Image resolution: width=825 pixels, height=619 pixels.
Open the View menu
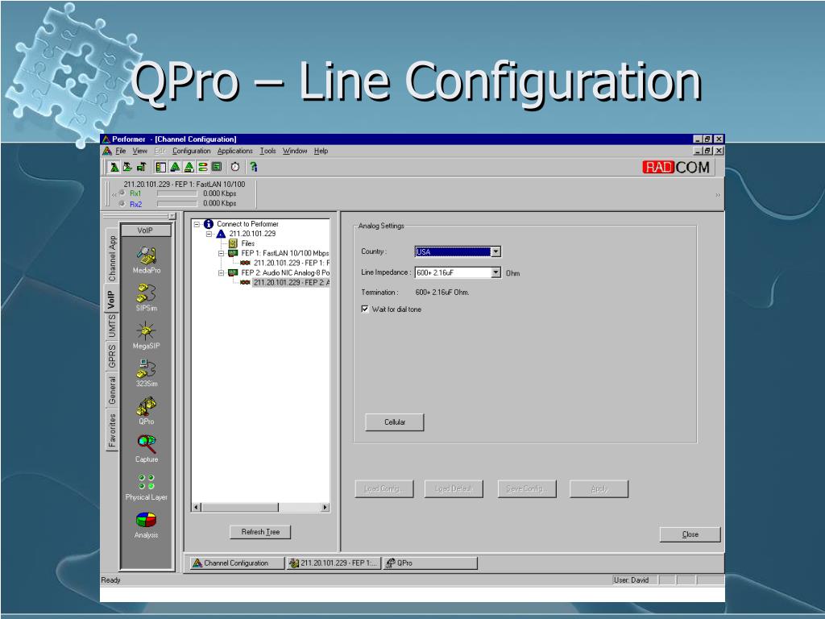click(140, 151)
